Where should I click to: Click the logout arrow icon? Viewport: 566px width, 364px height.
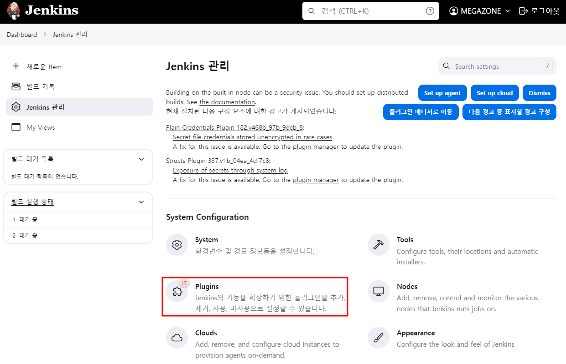pos(524,11)
